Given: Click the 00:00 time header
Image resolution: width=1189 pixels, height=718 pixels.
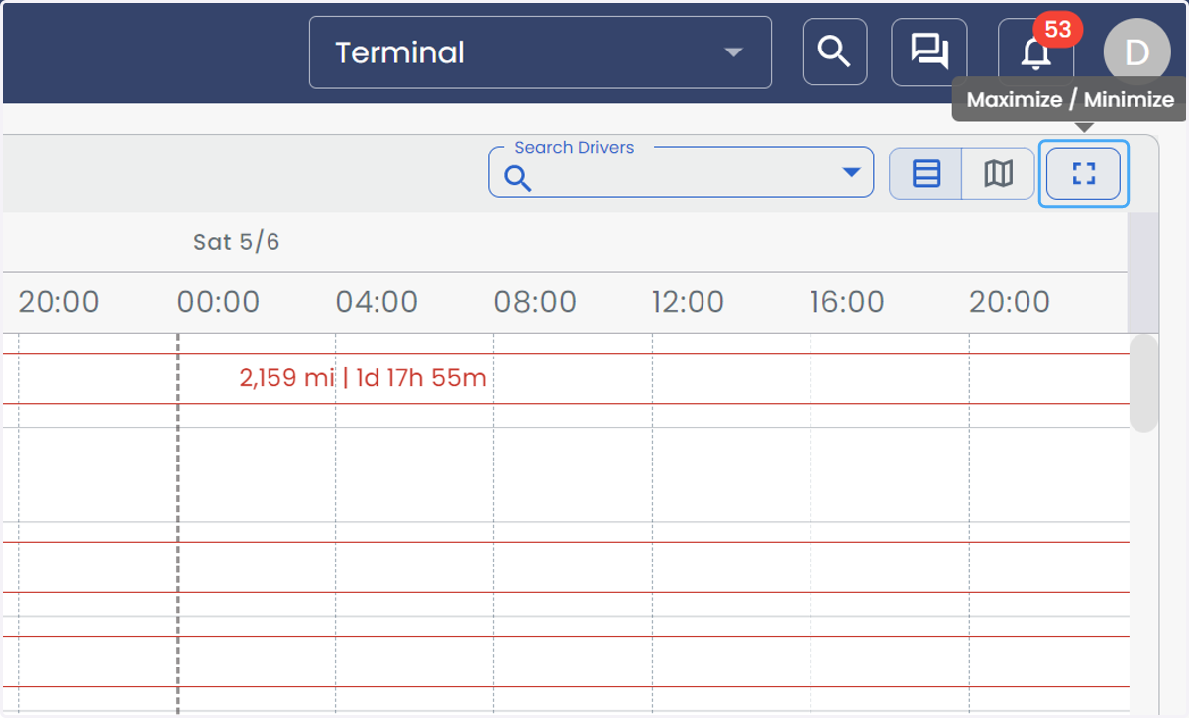Looking at the screenshot, I should tap(218, 302).
